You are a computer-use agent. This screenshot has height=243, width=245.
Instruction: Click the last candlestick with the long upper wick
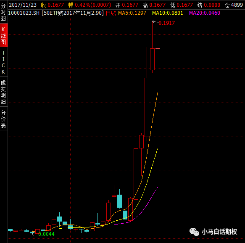click(x=153, y=59)
